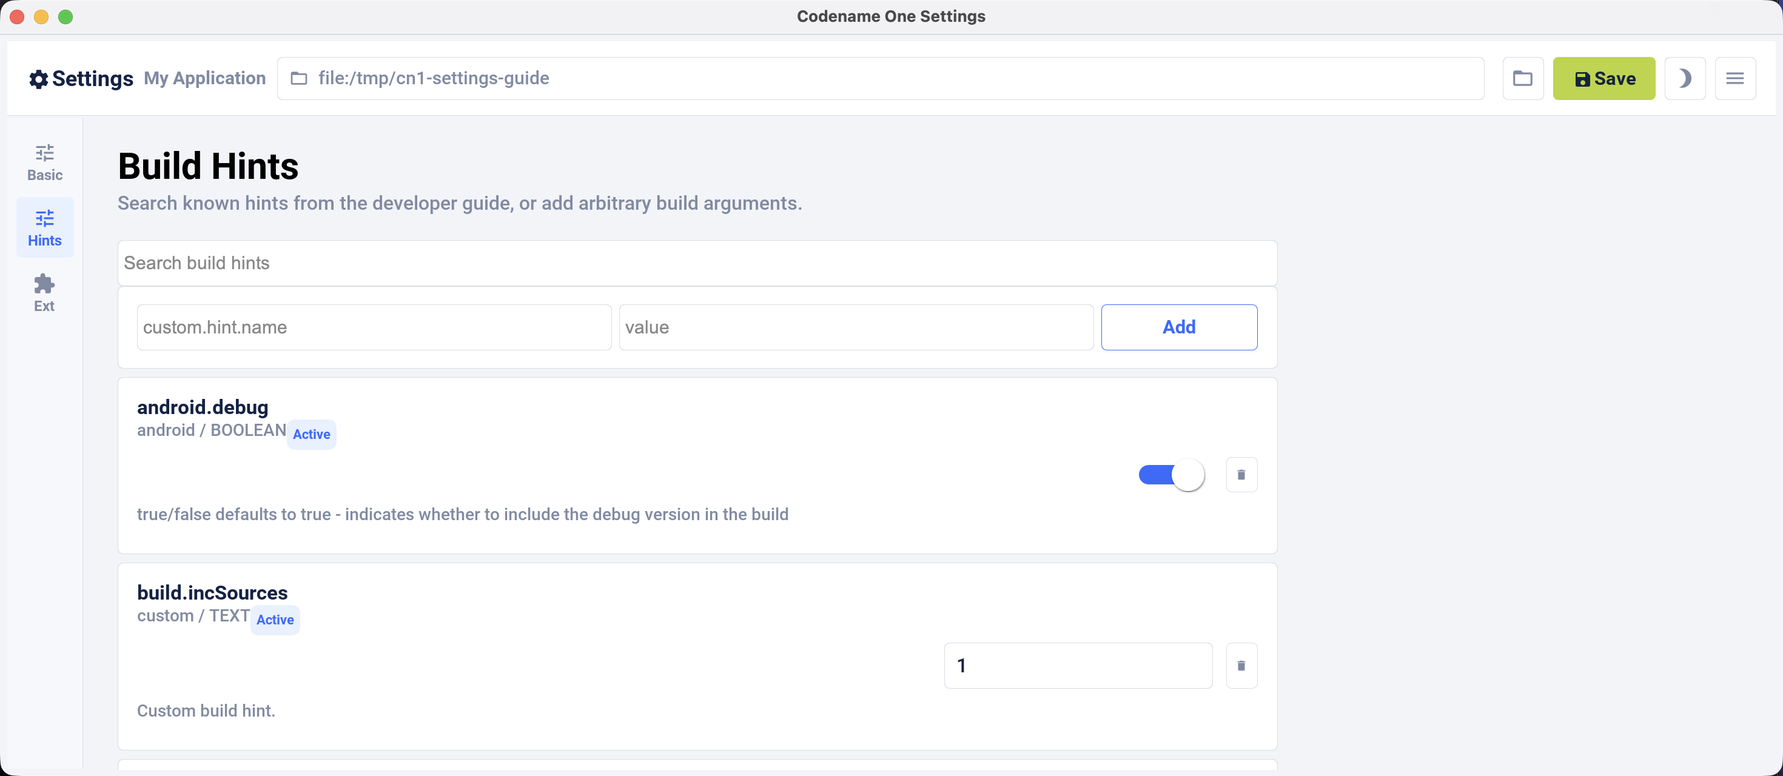Open the Basic settings sidebar tab

(x=45, y=163)
